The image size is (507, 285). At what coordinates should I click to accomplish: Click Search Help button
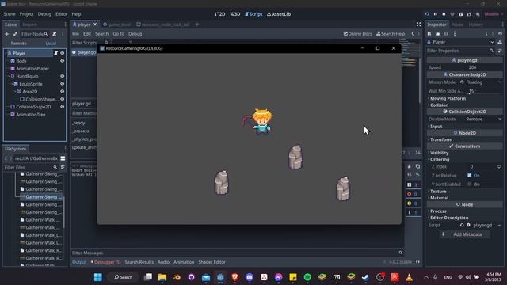(391, 34)
